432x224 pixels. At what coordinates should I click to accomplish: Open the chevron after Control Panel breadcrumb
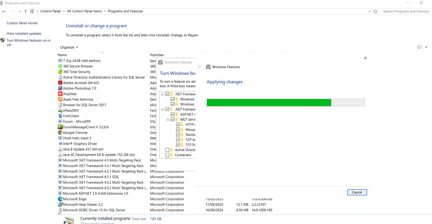pyautogui.click(x=64, y=11)
